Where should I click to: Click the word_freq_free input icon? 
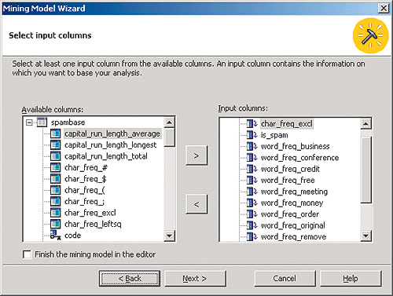click(x=252, y=180)
